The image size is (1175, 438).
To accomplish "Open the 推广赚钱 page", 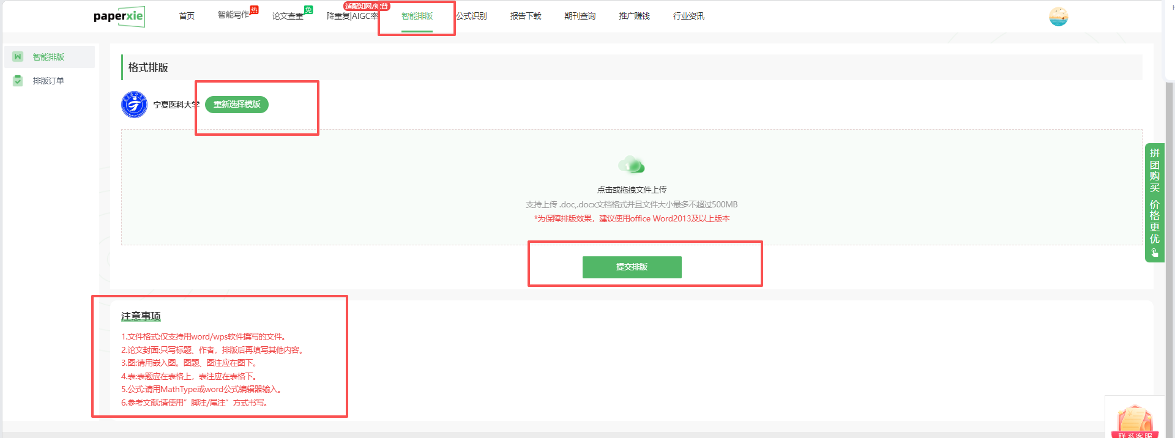I will tap(634, 16).
